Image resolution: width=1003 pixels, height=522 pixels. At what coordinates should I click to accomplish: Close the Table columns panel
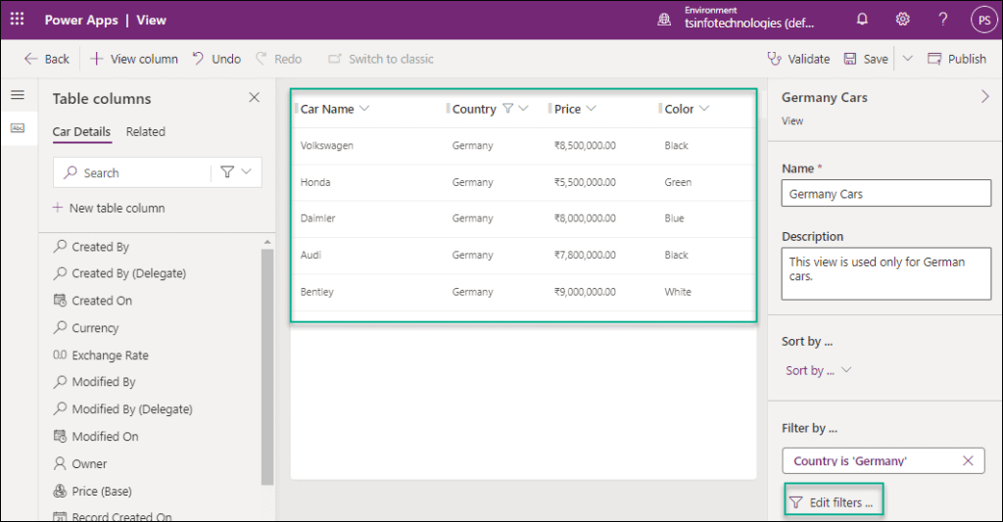pos(254,97)
